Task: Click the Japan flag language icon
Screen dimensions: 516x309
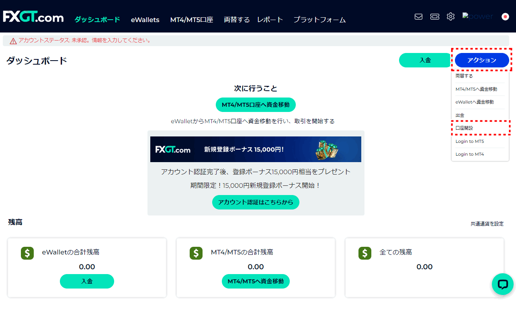Action: click(506, 16)
